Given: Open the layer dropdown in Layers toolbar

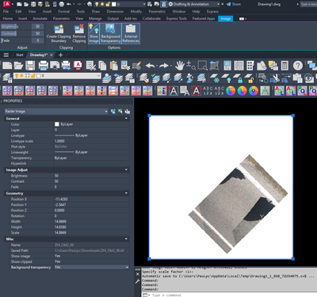Looking at the screenshot, I should coord(57,76).
